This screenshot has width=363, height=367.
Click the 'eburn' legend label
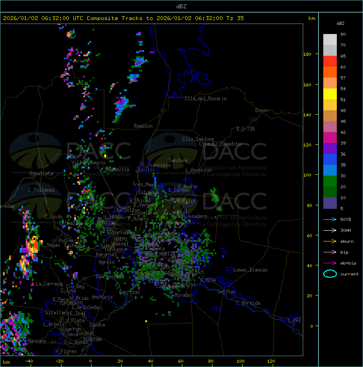point(347,241)
